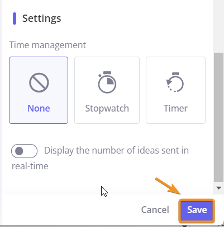
Task: Pick the Timer option label
Action: pyautogui.click(x=175, y=108)
